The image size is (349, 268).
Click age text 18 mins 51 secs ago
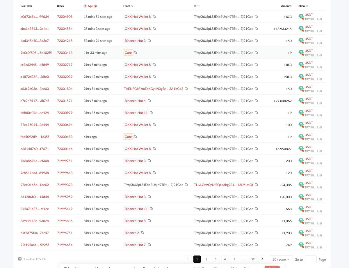point(98,17)
